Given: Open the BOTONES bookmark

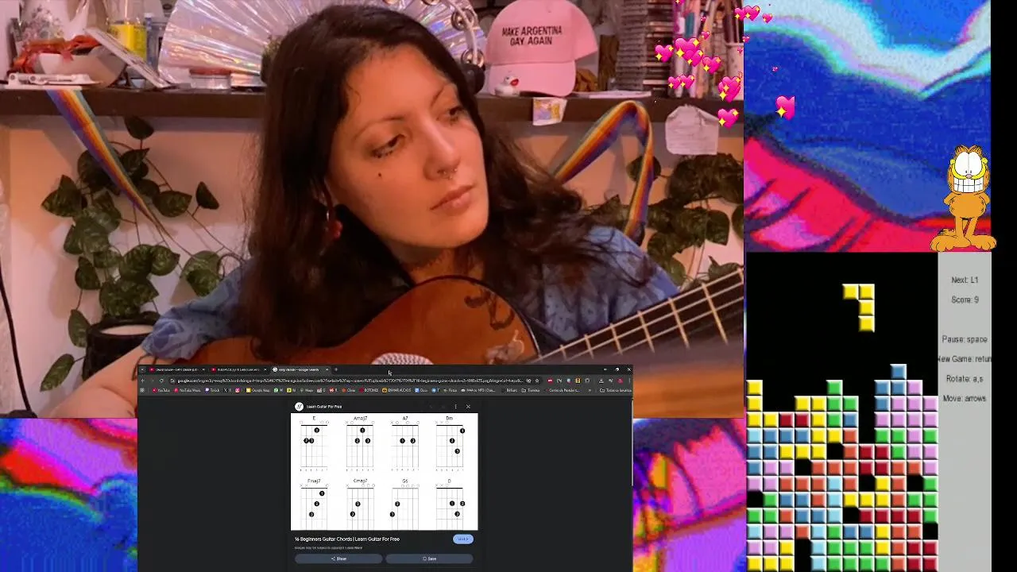Looking at the screenshot, I should pyautogui.click(x=369, y=390).
